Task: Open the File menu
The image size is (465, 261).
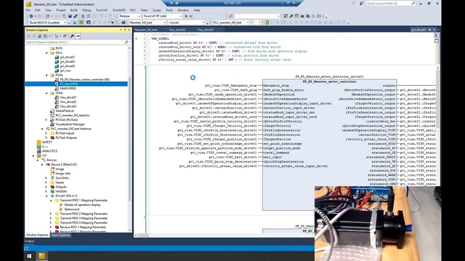Action: click(28, 10)
